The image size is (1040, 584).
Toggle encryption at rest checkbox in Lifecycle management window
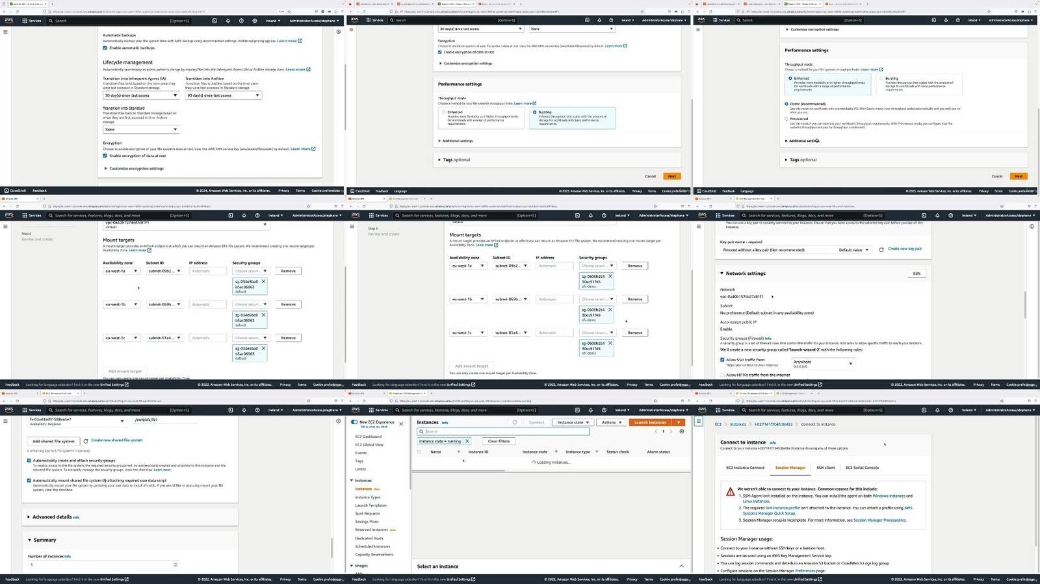point(105,156)
